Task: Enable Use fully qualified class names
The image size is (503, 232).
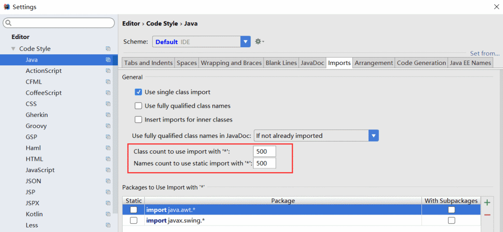Action: [x=138, y=106]
